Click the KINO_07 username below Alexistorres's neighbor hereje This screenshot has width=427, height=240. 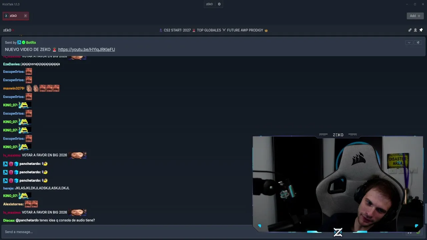[x=10, y=196]
